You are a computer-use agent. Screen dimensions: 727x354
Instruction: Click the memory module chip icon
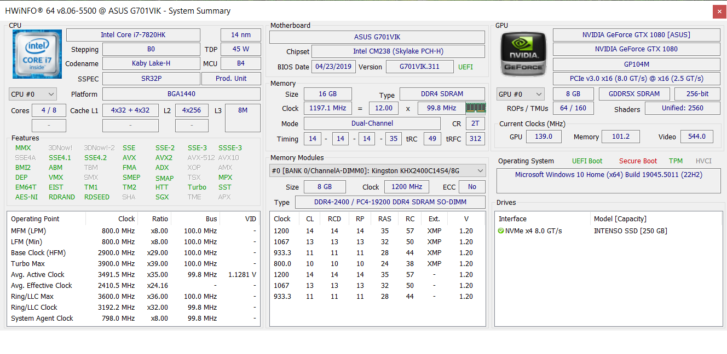point(475,108)
